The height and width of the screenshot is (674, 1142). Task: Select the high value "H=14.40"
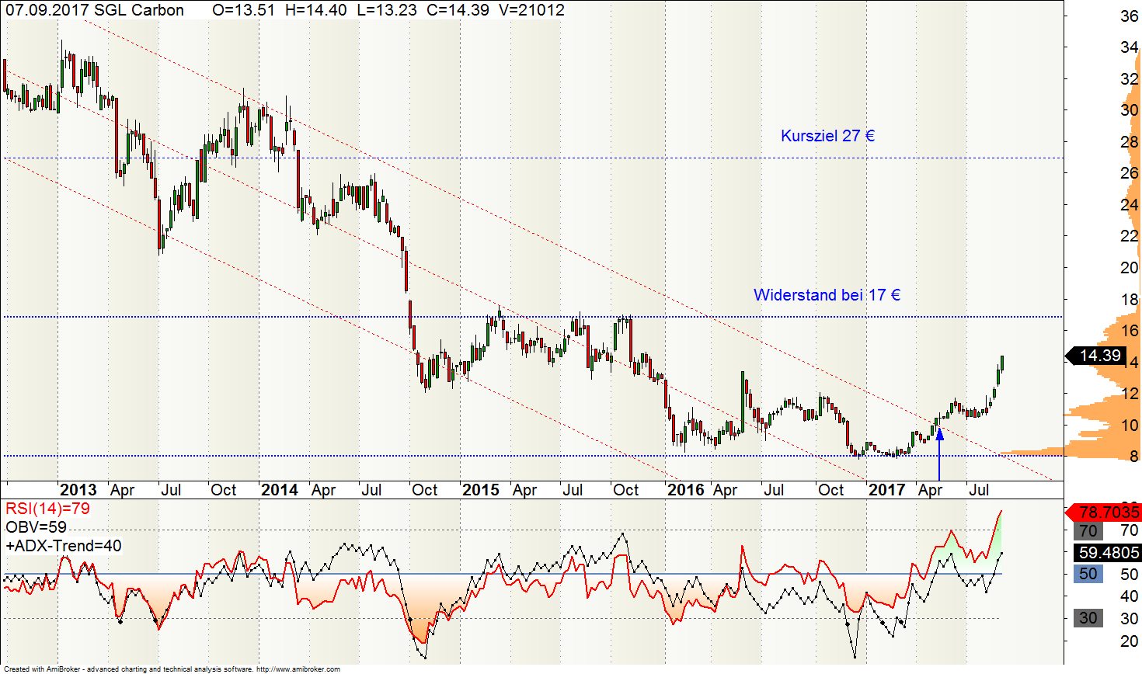tap(316, 10)
